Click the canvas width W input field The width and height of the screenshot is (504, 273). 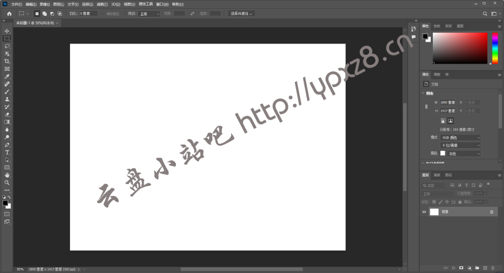click(x=448, y=102)
